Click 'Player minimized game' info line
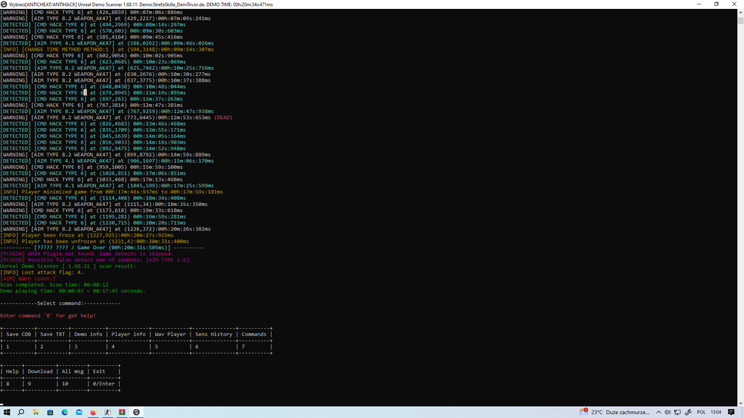744x418 pixels. pos(112,192)
